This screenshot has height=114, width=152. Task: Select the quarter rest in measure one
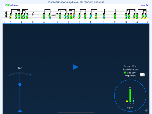33,14
